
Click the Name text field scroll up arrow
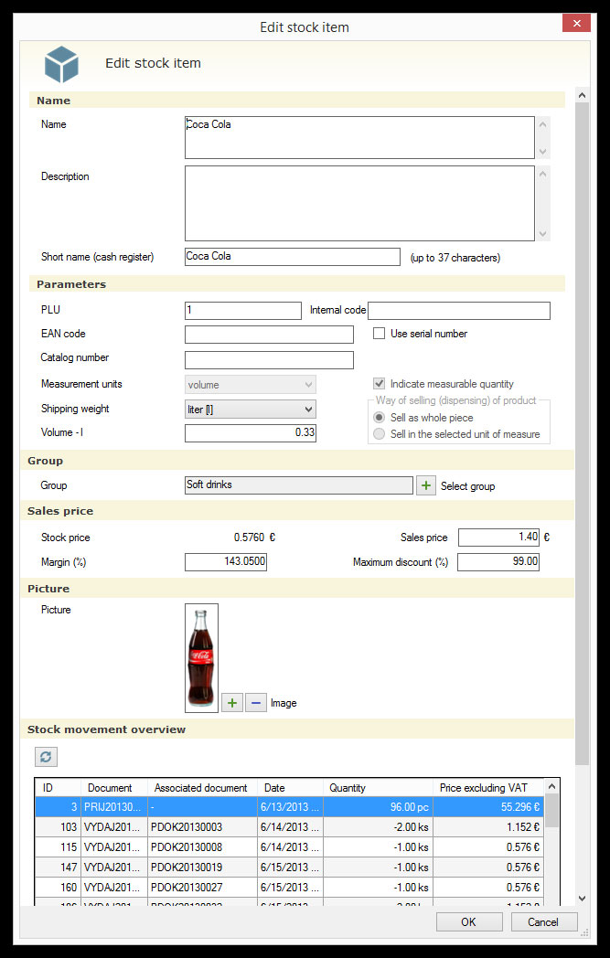click(x=542, y=124)
